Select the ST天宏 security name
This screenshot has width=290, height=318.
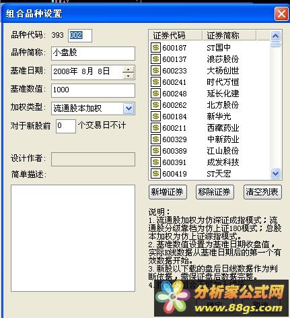[219, 174]
